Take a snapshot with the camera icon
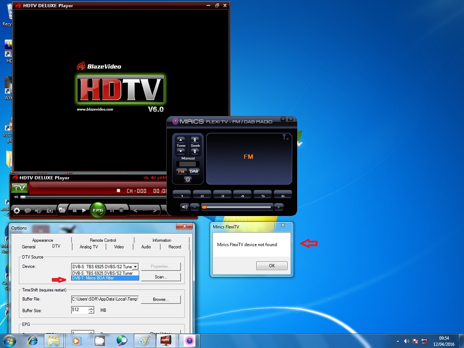The image size is (464, 348). click(x=50, y=210)
